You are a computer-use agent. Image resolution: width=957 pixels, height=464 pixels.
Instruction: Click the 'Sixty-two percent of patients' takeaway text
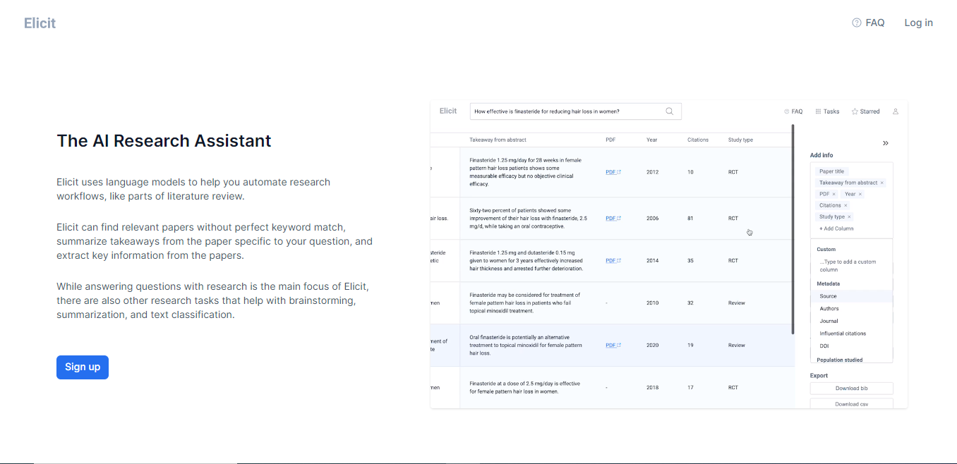(x=528, y=219)
